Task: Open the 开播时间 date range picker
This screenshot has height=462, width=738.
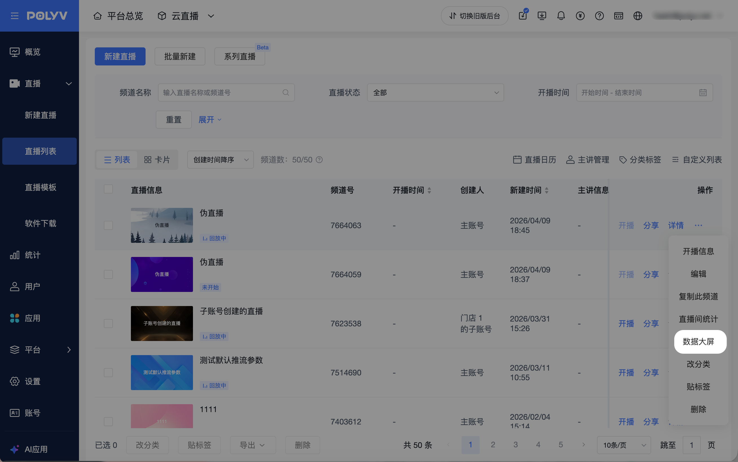Action: point(645,93)
